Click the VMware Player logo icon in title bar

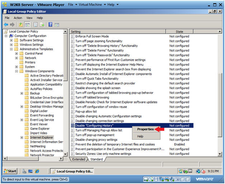(x=5, y=5)
